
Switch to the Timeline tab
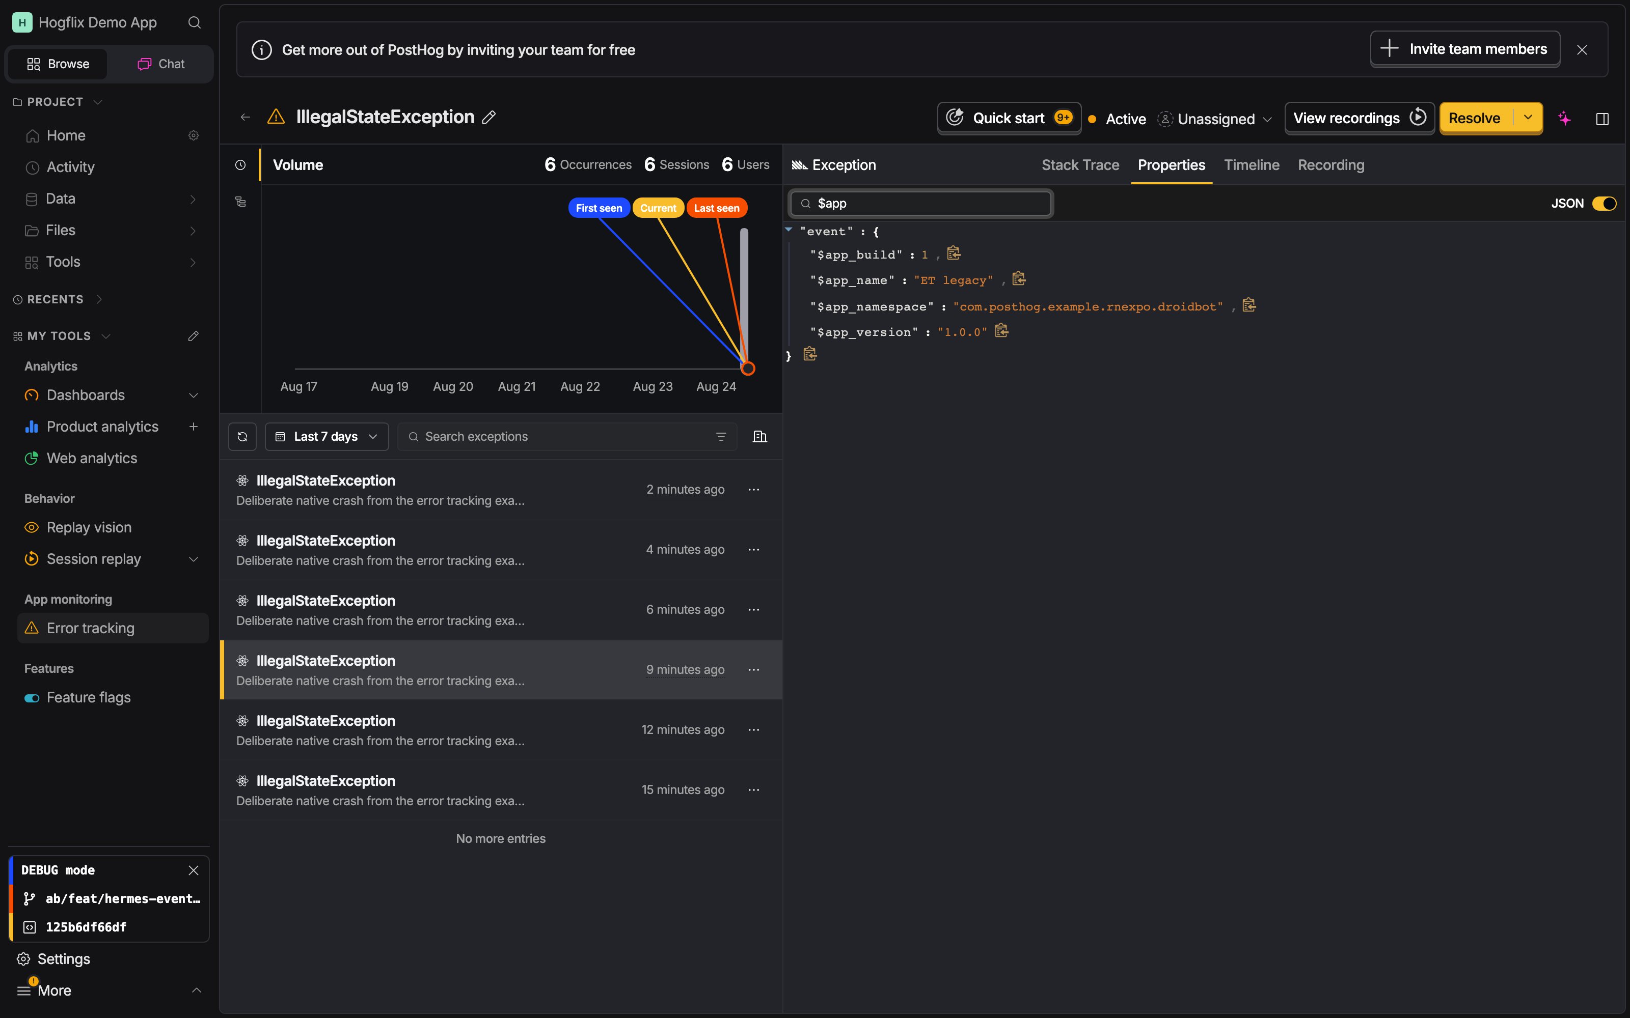tap(1252, 165)
